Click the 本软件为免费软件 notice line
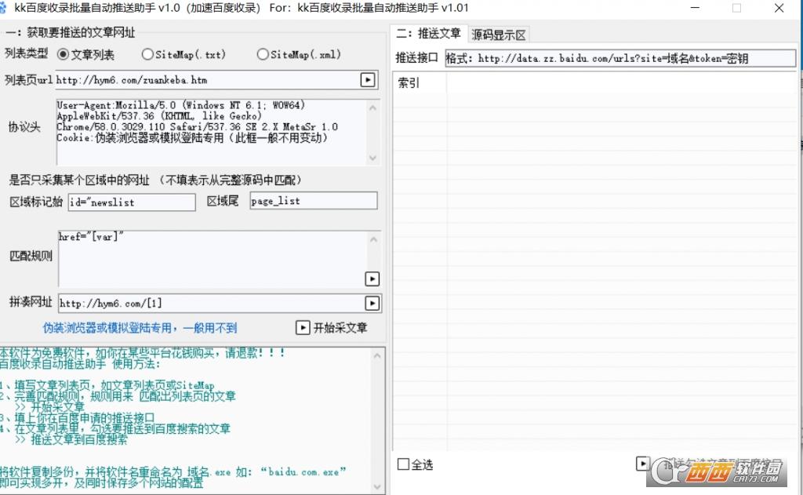The height and width of the screenshot is (495, 803). pos(143,353)
